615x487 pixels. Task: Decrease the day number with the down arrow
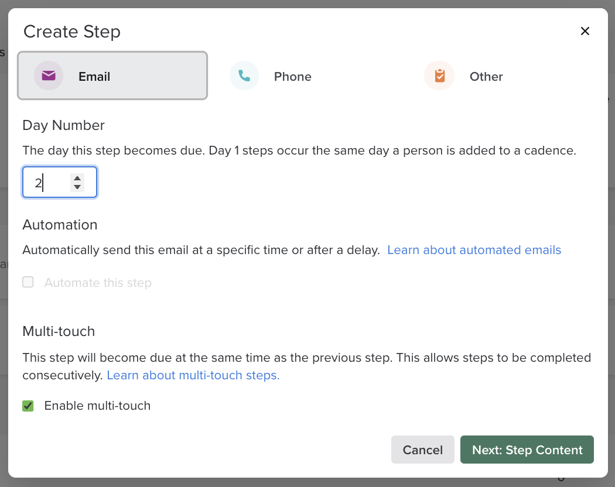[77, 187]
